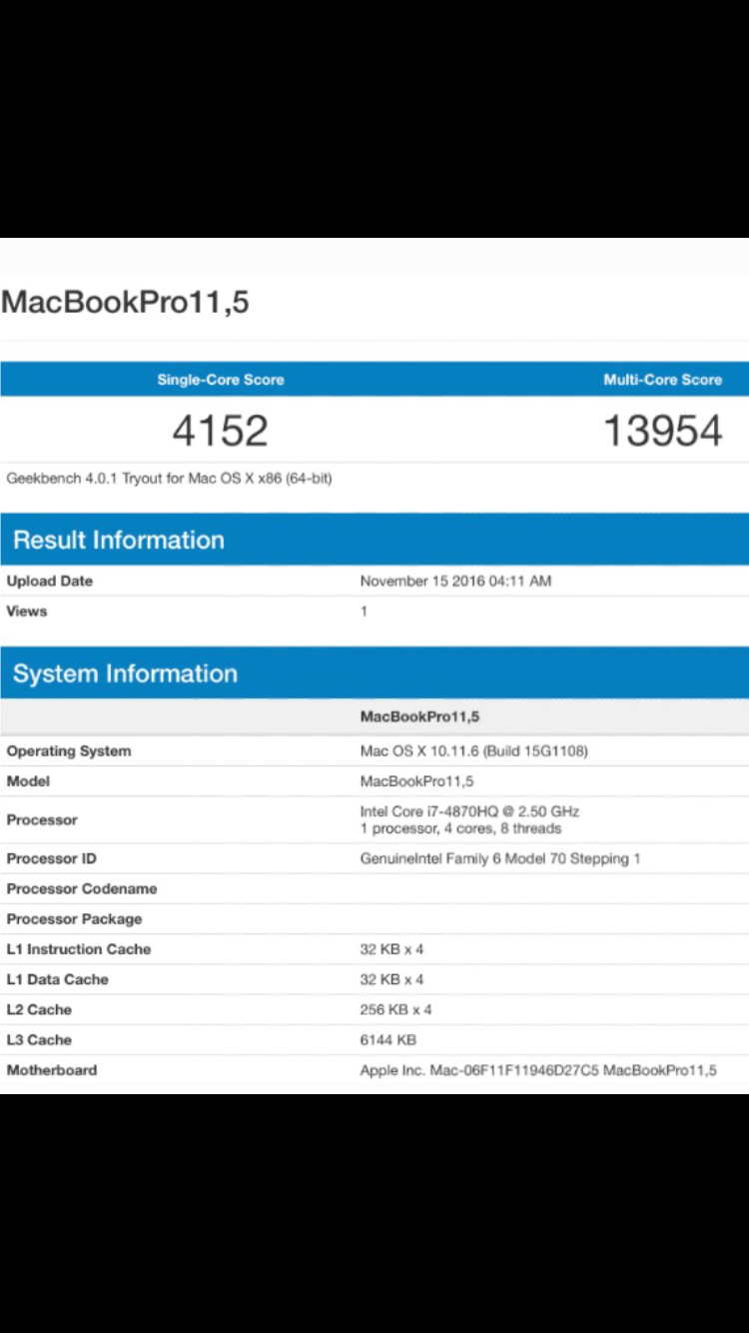Click the Geekbench 4.0.1 Tryout version line
This screenshot has height=1333, width=749.
pyautogui.click(x=169, y=479)
